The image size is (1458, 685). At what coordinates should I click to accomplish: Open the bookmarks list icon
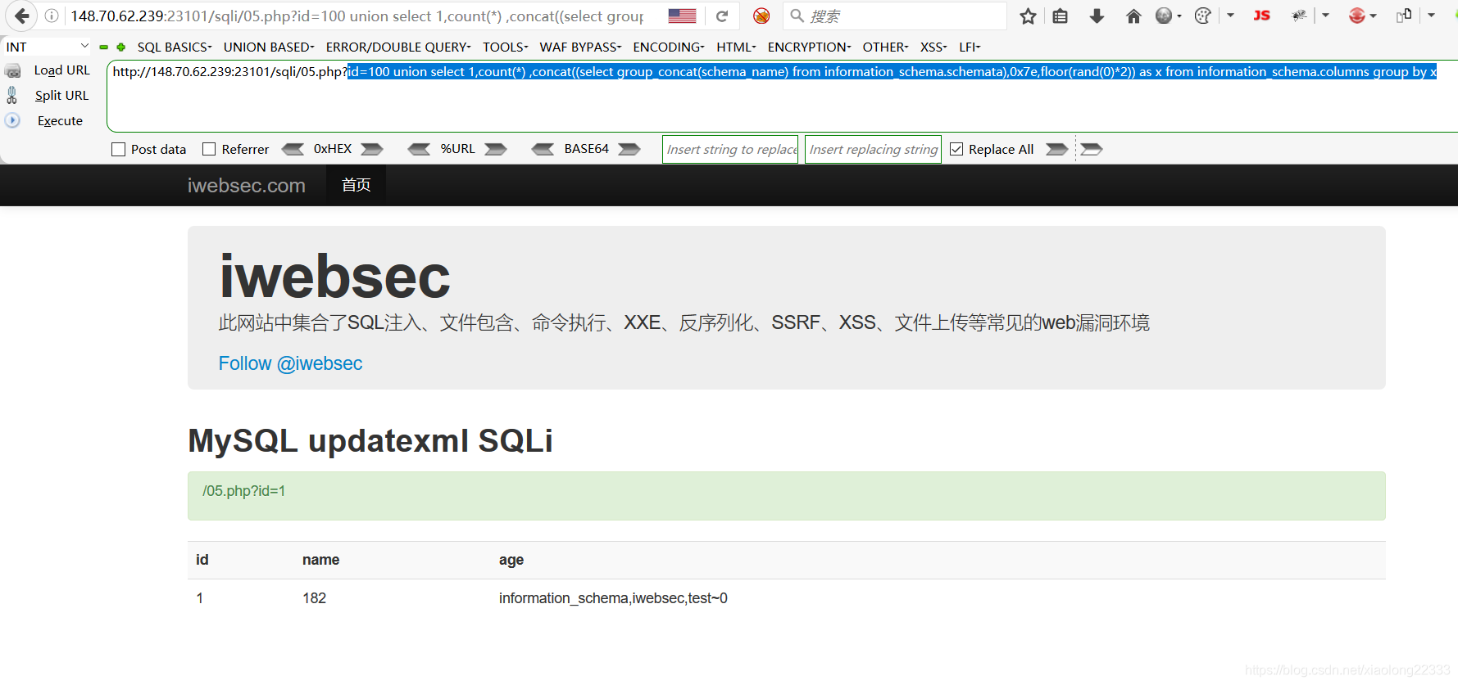(1061, 16)
